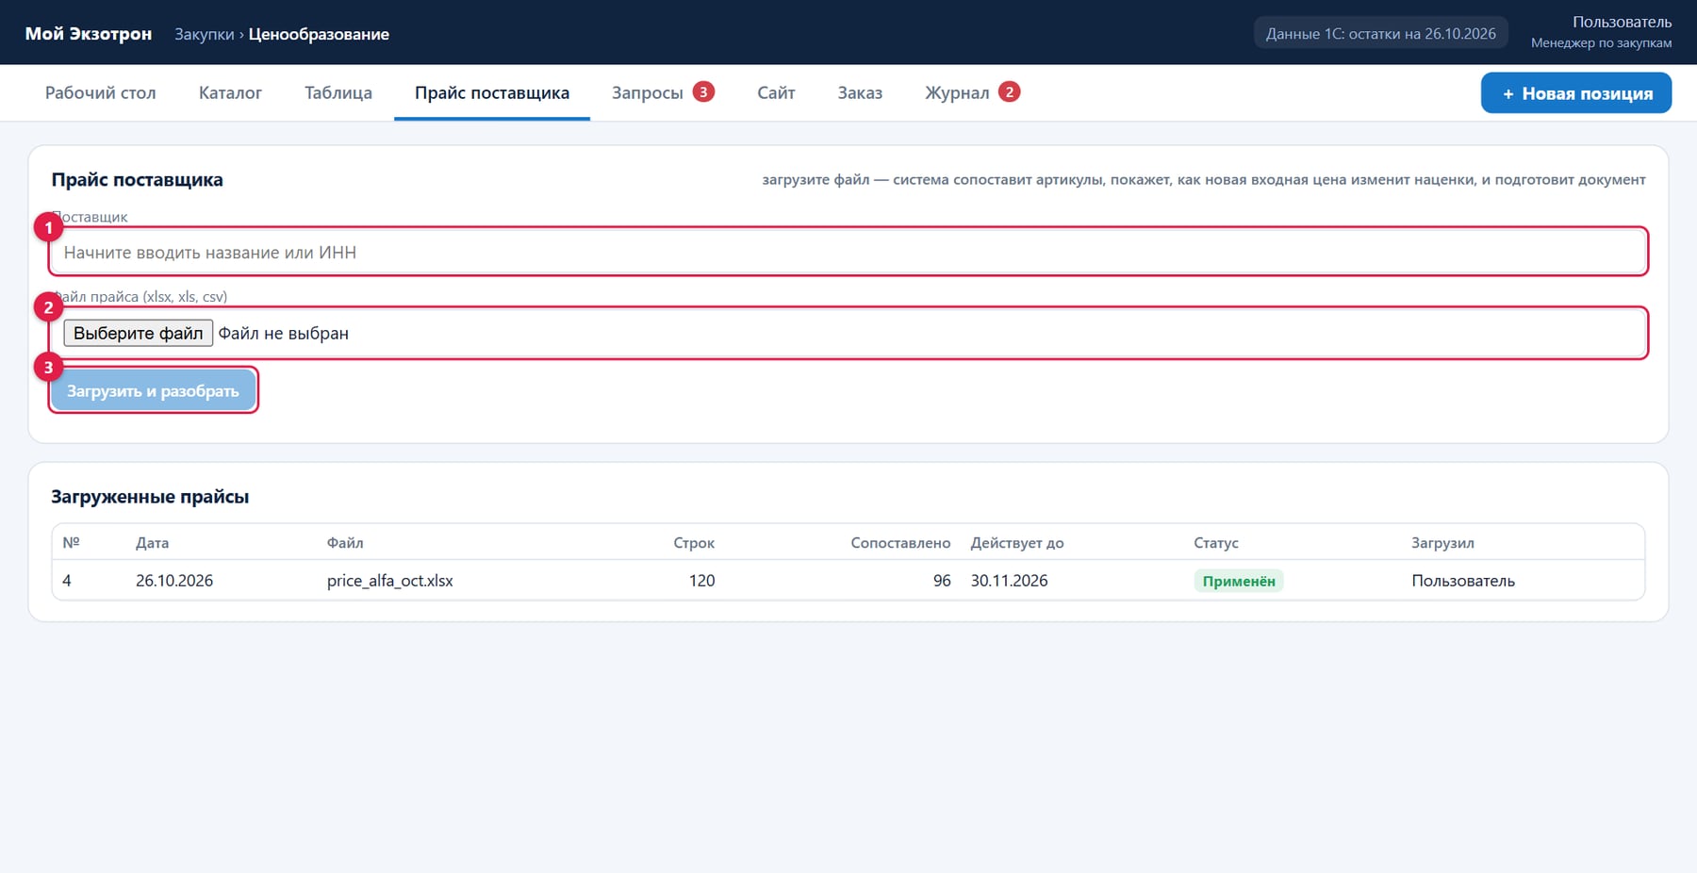Click the Дата column header

pos(153,543)
